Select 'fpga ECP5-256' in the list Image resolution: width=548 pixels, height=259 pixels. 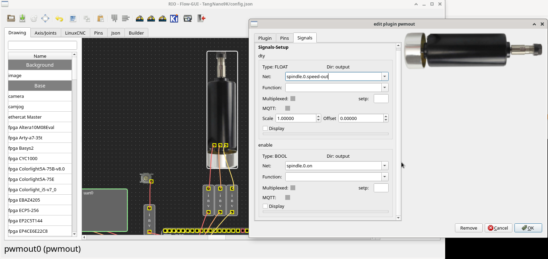pos(40,210)
